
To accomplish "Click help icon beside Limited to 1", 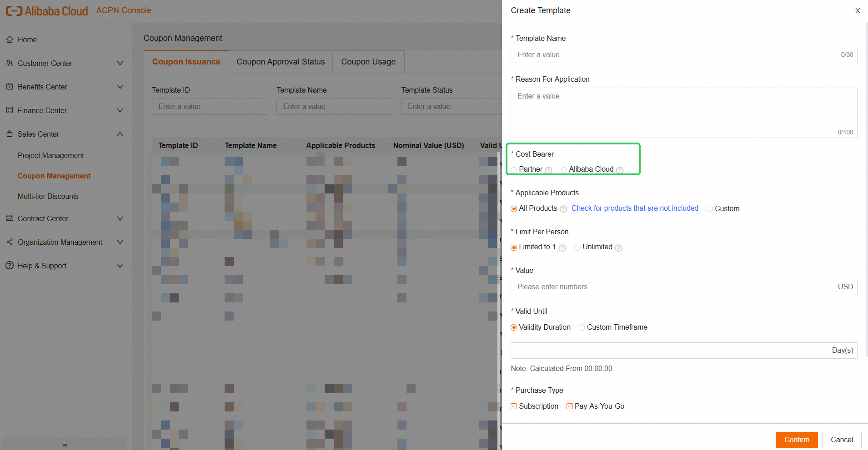I will coord(562,248).
